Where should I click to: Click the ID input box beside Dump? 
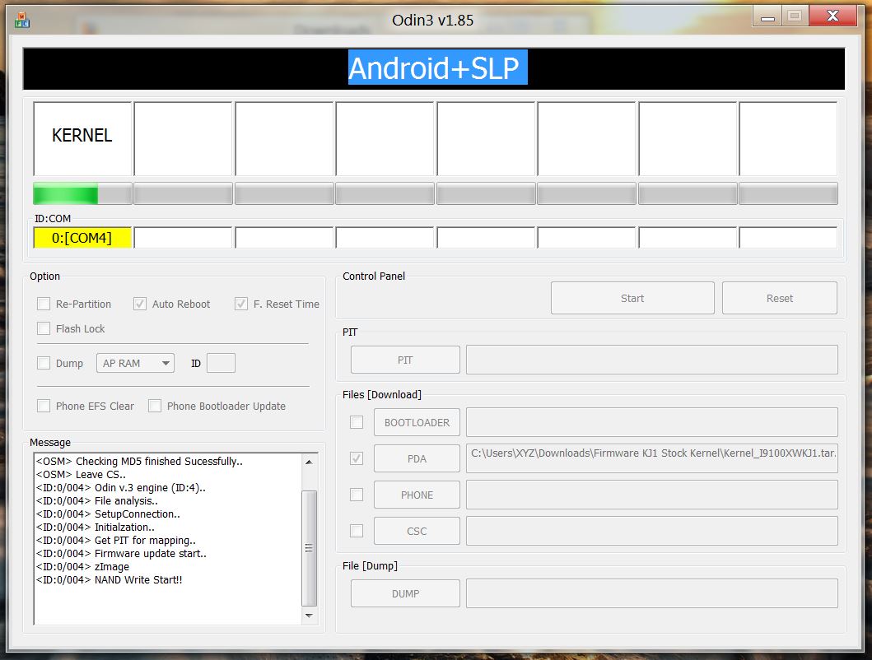click(221, 363)
